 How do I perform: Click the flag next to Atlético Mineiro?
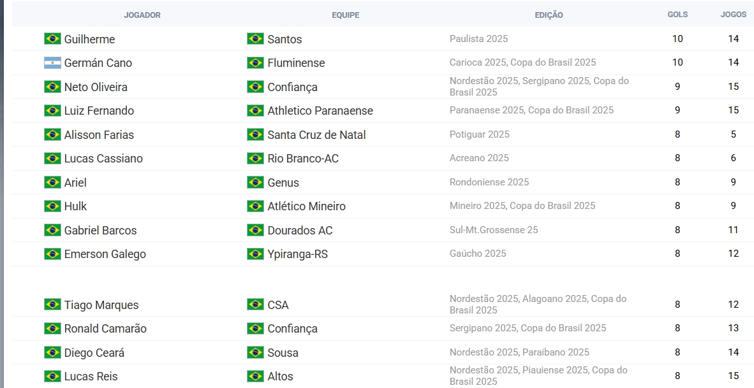pyautogui.click(x=255, y=206)
